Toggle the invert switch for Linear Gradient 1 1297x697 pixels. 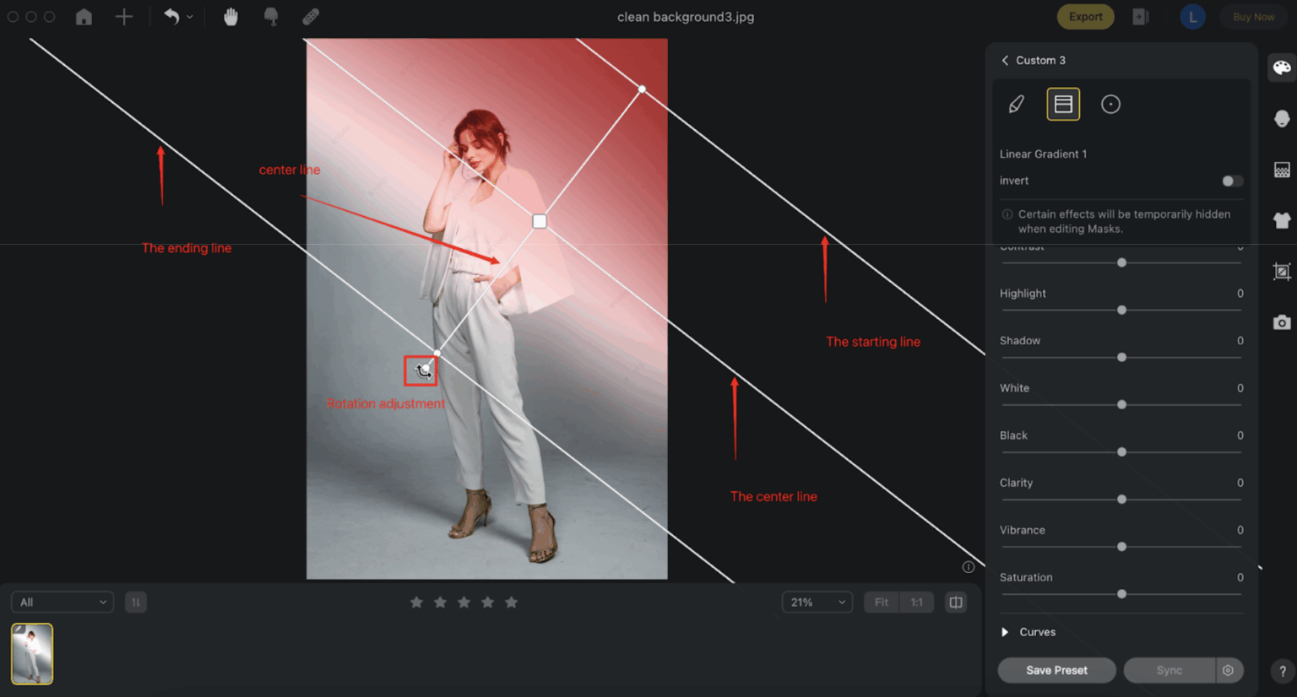[x=1231, y=181]
